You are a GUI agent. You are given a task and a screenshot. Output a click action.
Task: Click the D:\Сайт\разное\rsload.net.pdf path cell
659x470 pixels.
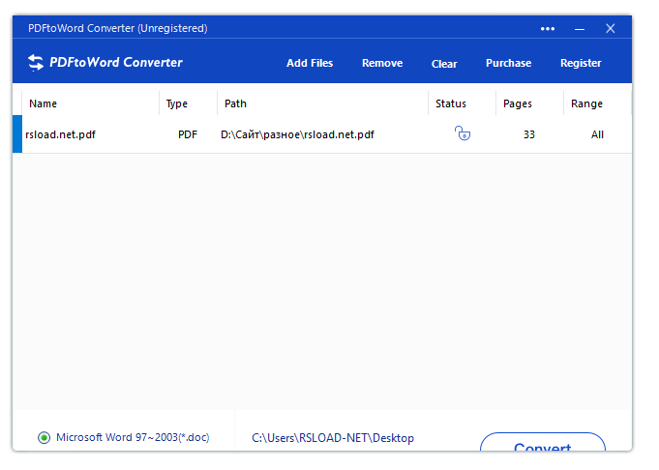point(297,134)
